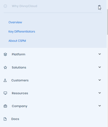Screen dimensions: 108x127
Task: Click the info icon beside Why DivvyCloud
Action: coord(5,6)
